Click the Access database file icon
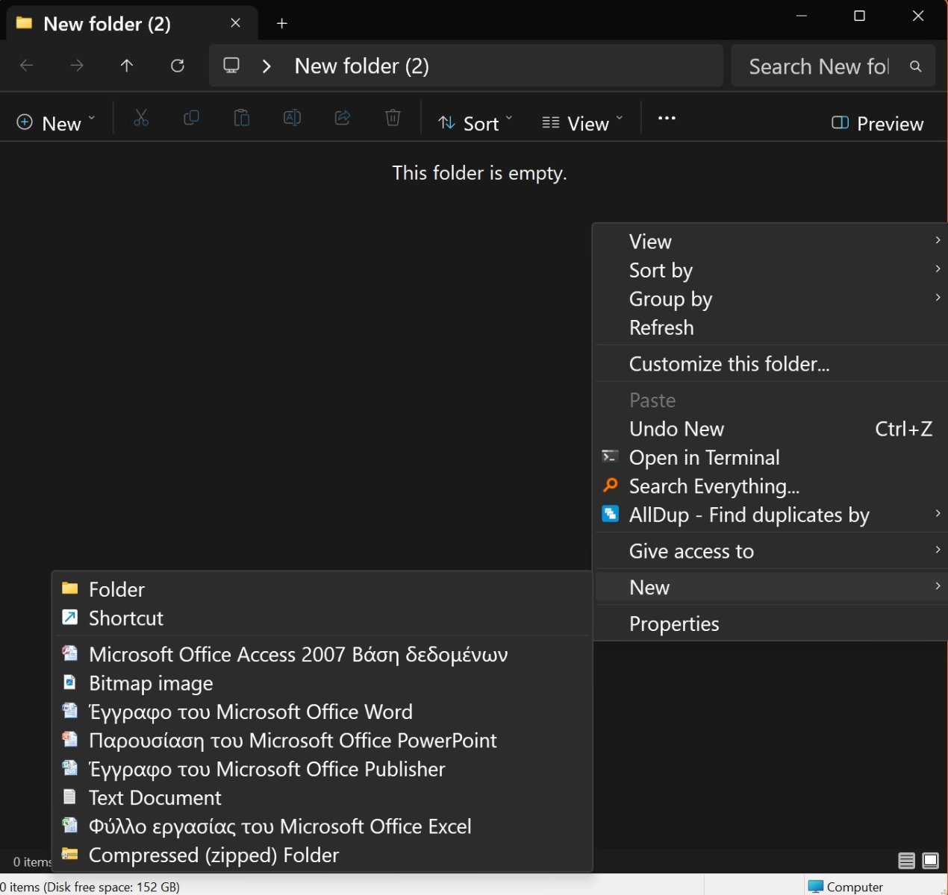This screenshot has width=948, height=895. point(69,653)
